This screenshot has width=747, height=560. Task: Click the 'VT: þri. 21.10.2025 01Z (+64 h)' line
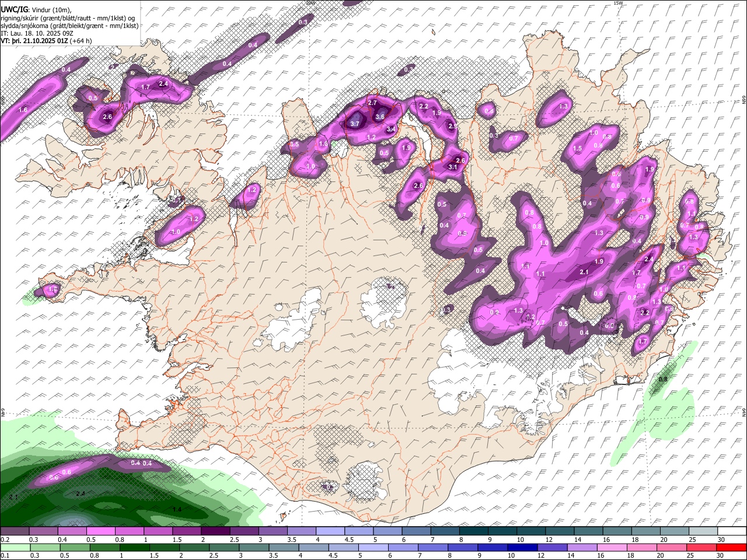[46, 41]
